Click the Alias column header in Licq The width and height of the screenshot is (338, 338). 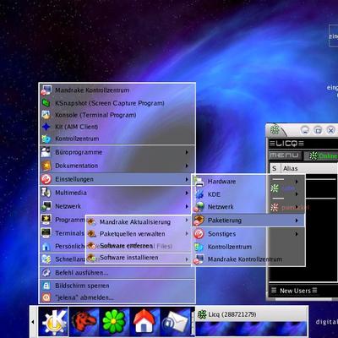point(308,168)
